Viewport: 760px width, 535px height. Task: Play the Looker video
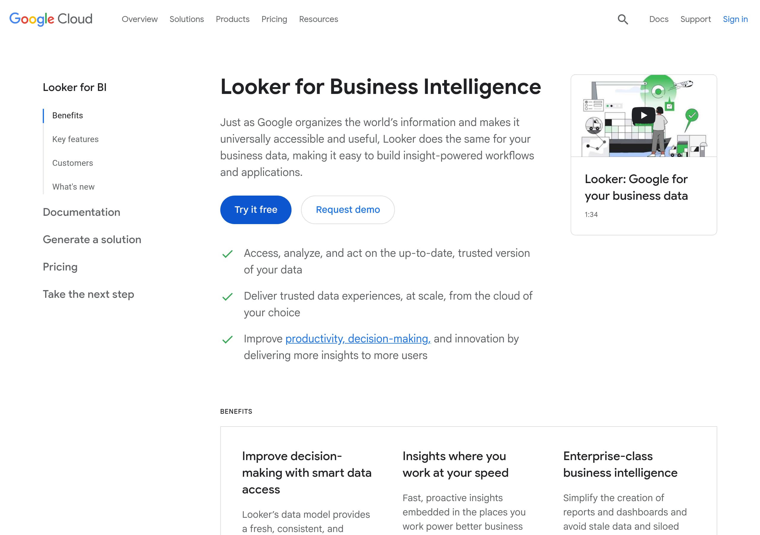click(x=643, y=115)
